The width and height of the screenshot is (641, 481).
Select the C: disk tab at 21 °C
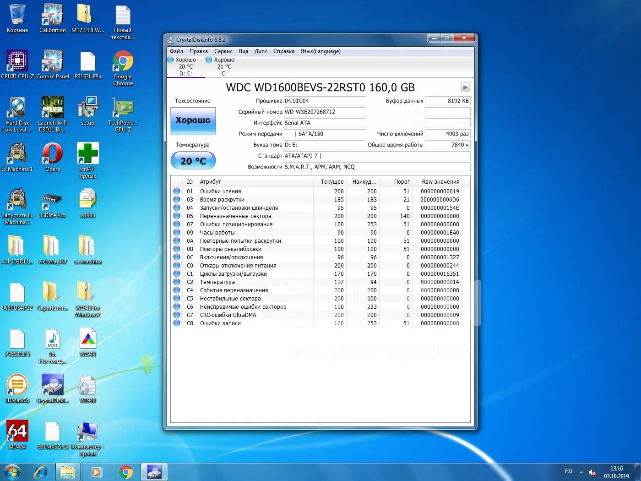click(x=224, y=66)
